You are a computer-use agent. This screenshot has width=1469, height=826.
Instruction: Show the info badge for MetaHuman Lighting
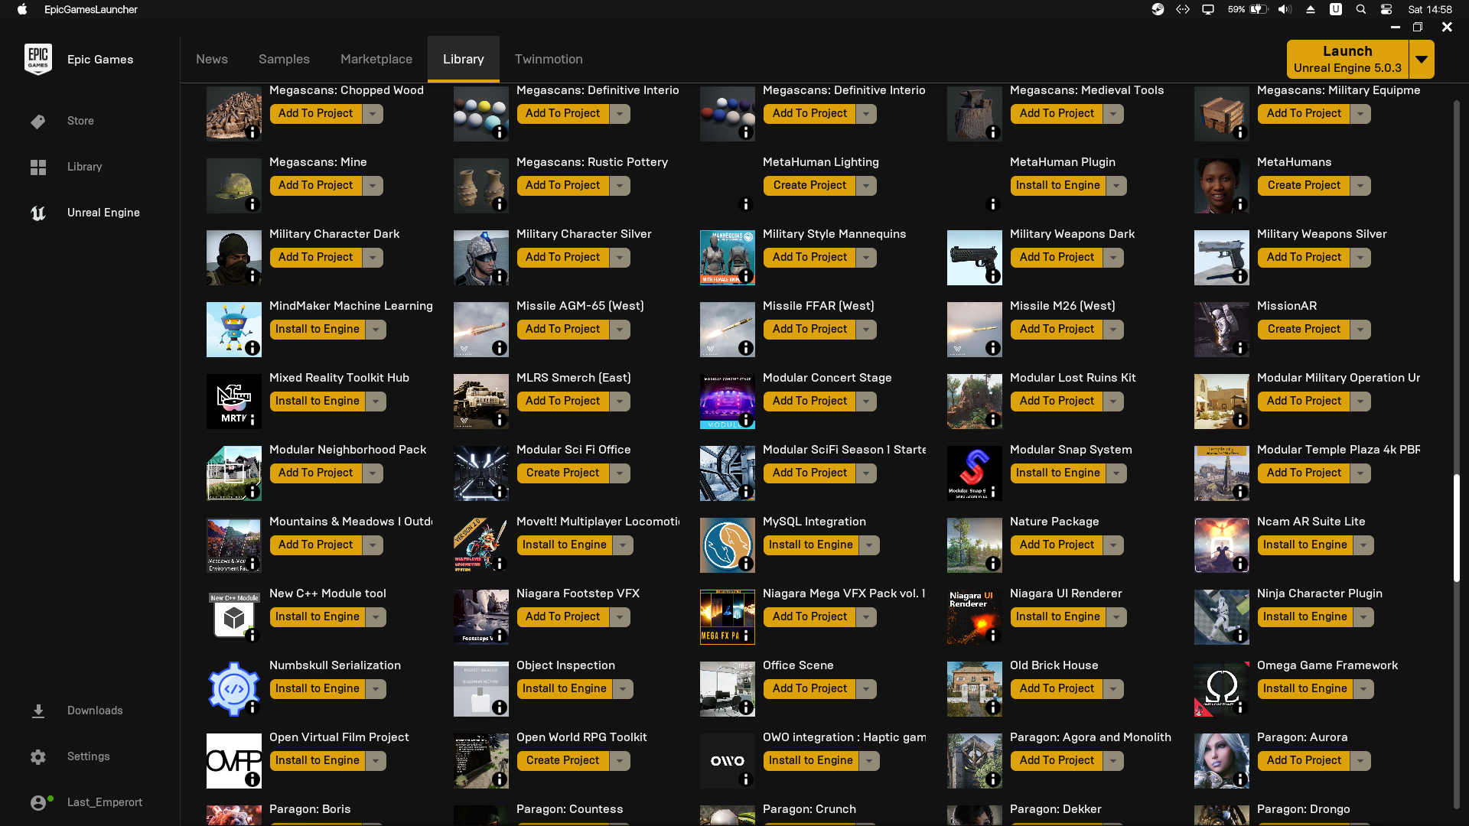coord(746,204)
